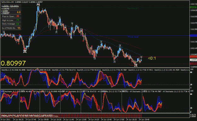This screenshot has width=197, height=121.
Task: Click the blue Pivot level label
Action: pos(133,37)
